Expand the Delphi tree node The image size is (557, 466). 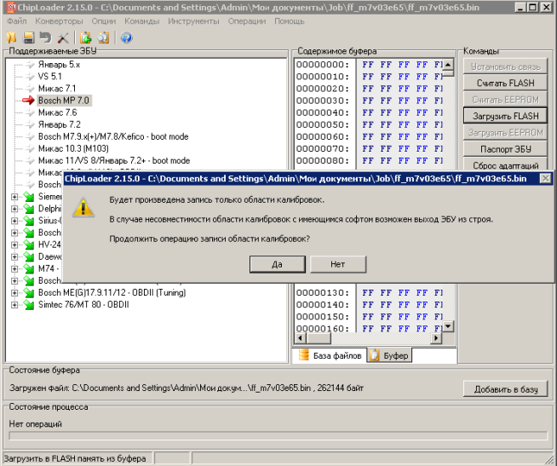pyautogui.click(x=14, y=209)
